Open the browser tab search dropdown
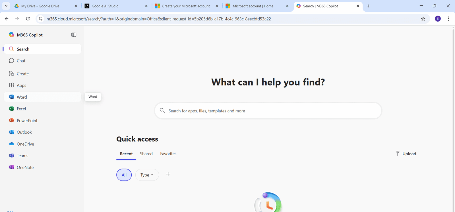455x212 pixels. [x=6, y=6]
